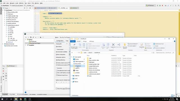
Task: Toggle 'Add source roots to PYTHONPATH' checkbox
Action: (57, 65)
